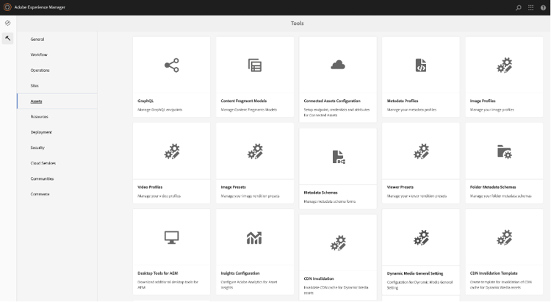
Task: Select the Tools hammer icon in the rail
Action: pos(8,38)
